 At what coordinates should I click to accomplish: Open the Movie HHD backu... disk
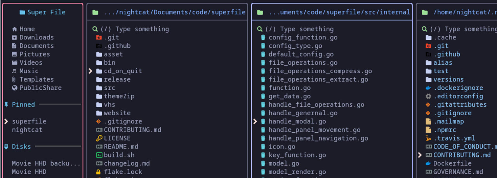[x=46, y=164]
